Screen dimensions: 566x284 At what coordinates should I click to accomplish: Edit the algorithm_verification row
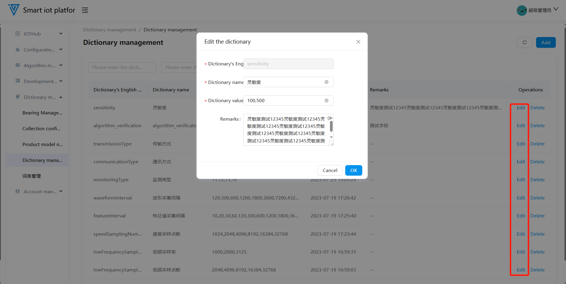click(x=521, y=126)
